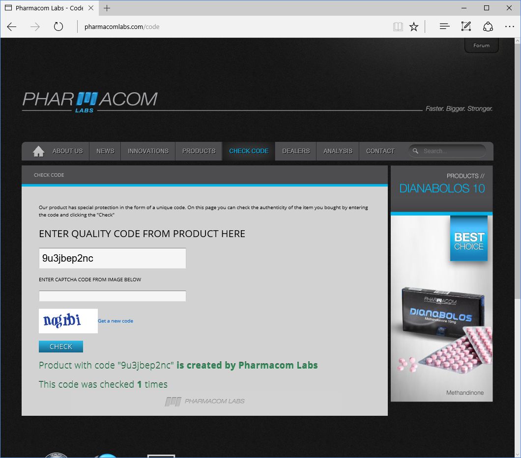Add page to favorites with star icon

click(414, 27)
